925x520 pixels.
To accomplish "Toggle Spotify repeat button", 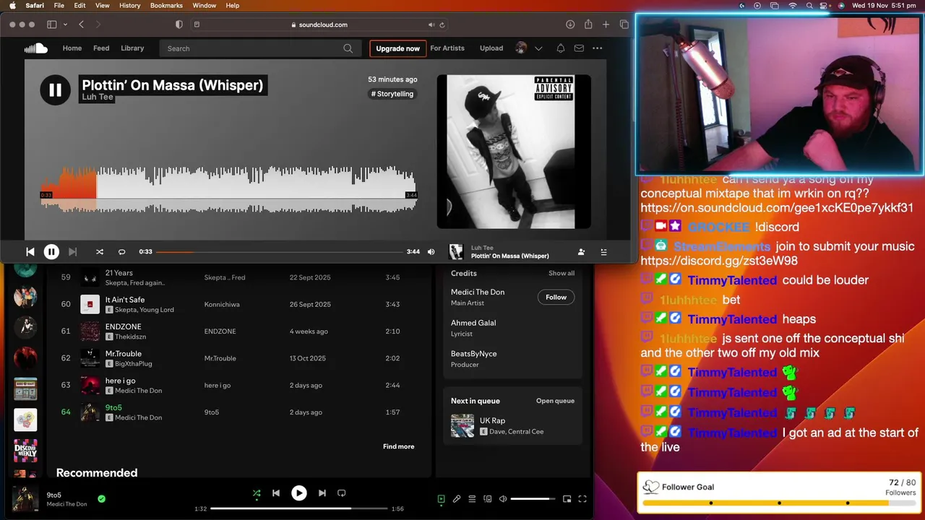I will pyautogui.click(x=342, y=493).
